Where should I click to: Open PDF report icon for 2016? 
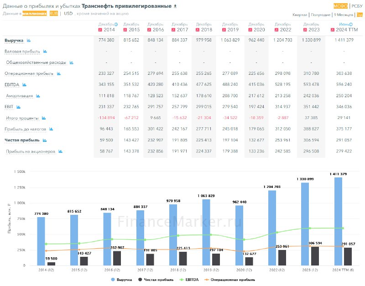[149, 30]
